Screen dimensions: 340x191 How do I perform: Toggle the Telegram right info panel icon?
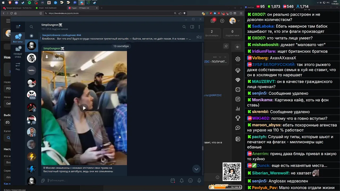pos(192,27)
